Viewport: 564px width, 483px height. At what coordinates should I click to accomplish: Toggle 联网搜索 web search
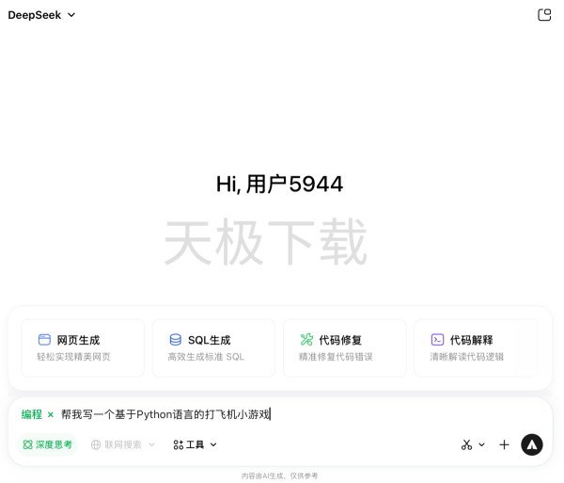pos(117,444)
